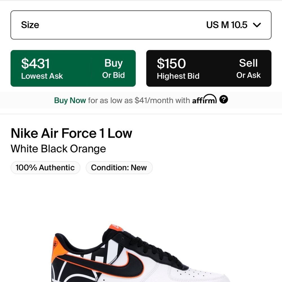Click the Affirm help question mark icon

224,100
